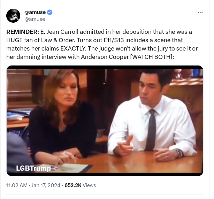Click the bold REMINDER: text in tweet
Image resolution: width=214 pixels, height=199 pixels.
pyautogui.click(x=23, y=32)
